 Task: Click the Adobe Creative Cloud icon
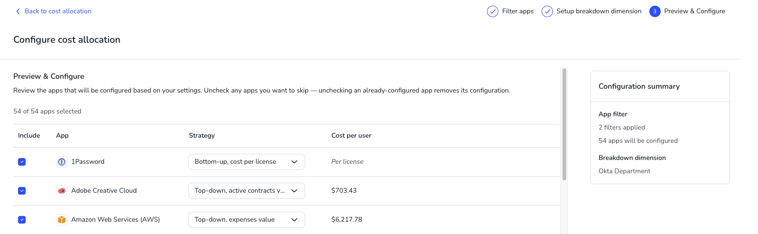coord(62,191)
